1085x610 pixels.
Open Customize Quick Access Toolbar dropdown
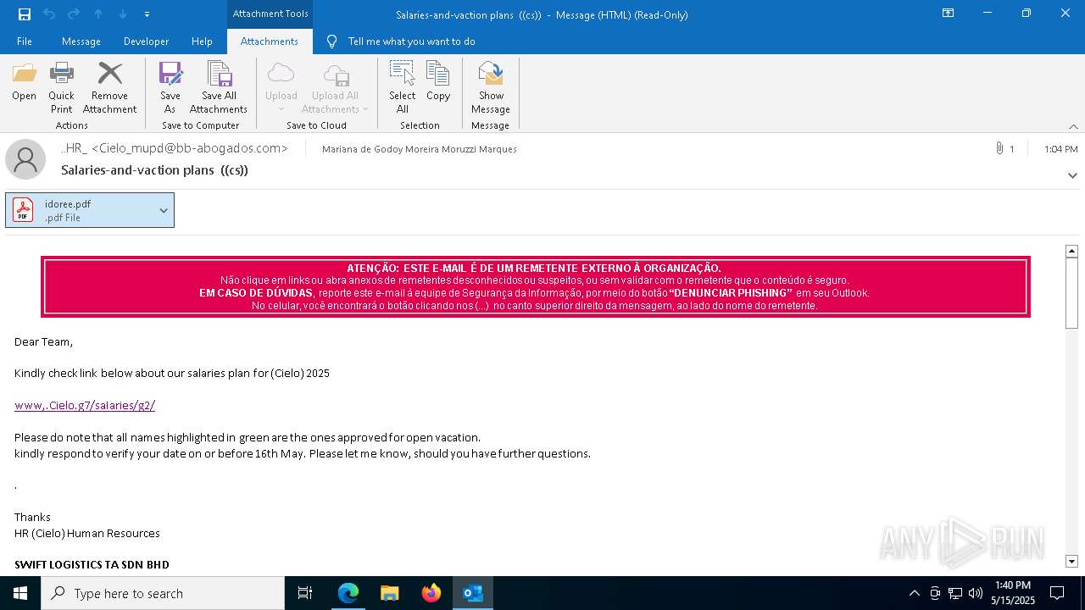pyautogui.click(x=147, y=14)
